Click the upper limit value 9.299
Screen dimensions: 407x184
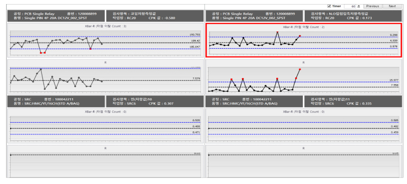click(394, 34)
